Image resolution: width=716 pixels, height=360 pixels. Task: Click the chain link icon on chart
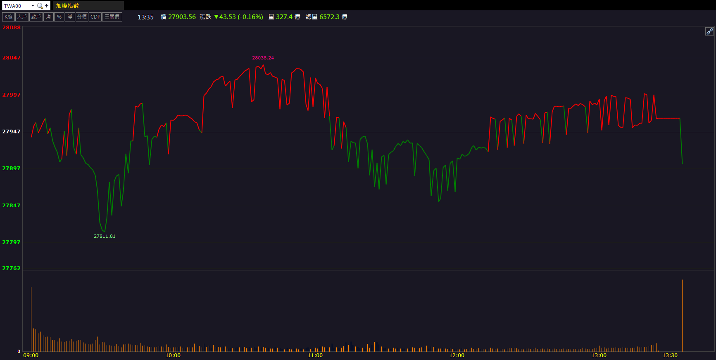(709, 31)
